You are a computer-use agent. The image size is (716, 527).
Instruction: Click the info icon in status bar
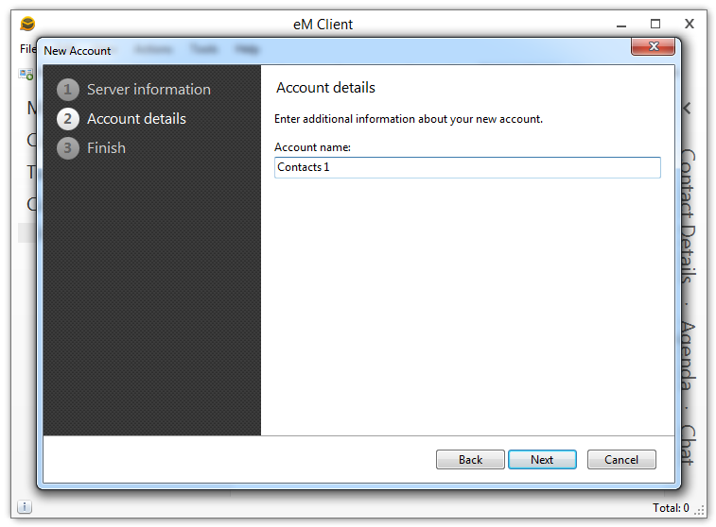point(25,506)
